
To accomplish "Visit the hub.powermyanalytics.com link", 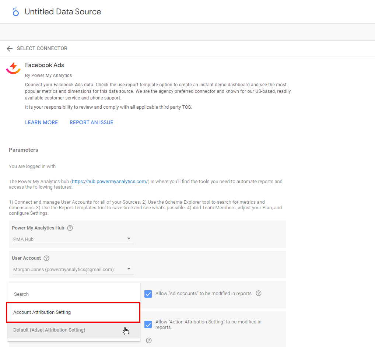I will tap(110, 182).
